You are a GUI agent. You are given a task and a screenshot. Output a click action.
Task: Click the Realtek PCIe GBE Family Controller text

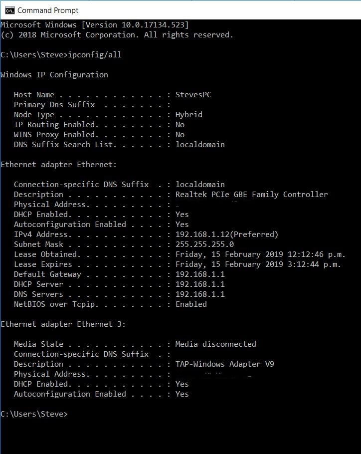pyautogui.click(x=252, y=194)
